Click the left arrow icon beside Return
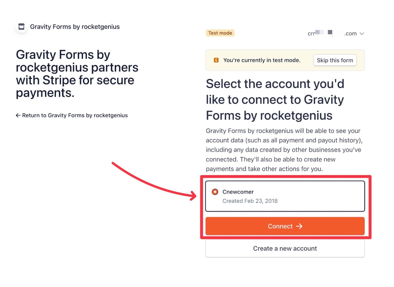The image size is (394, 287). tap(18, 115)
